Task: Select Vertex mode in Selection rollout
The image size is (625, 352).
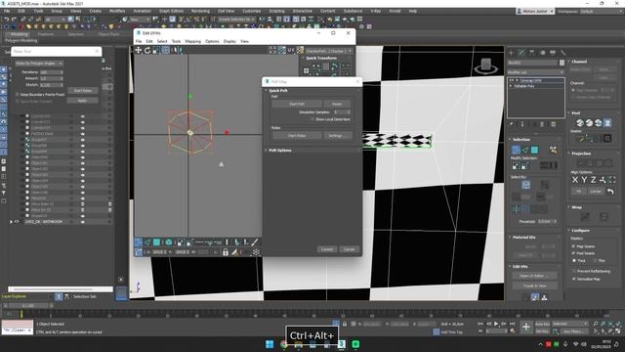Action: [516, 150]
